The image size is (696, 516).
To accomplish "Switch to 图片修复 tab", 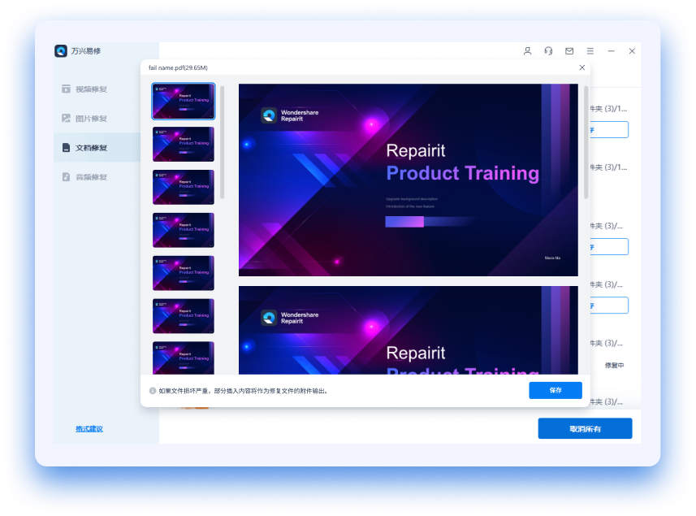I will (97, 118).
